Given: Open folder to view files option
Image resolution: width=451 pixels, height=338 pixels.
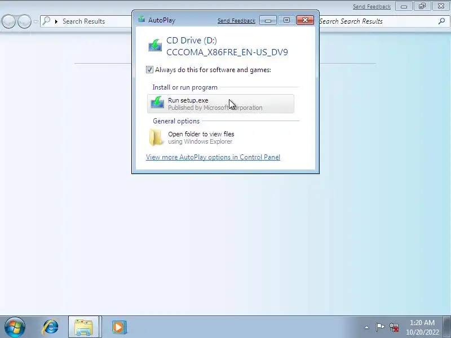Looking at the screenshot, I should point(220,137).
